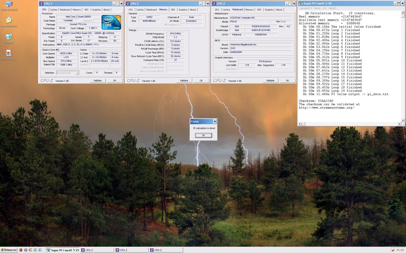Click Super PI vertical scrollbar up arrow
Image resolution: width=406 pixels, height=253 pixels.
[x=403, y=12]
